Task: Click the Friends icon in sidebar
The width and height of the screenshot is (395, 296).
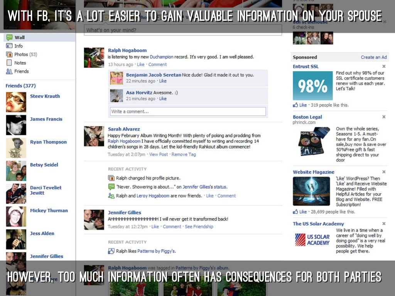Action: (9, 71)
